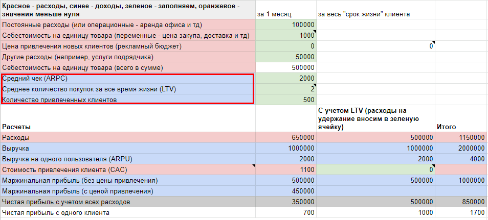Click the value 700 in the last row
This screenshot has width=488, height=220.
click(286, 212)
